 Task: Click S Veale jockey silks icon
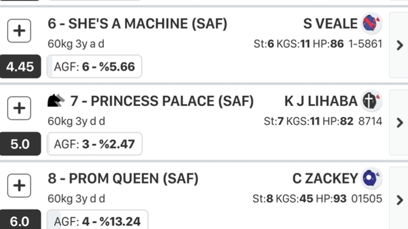point(372,24)
